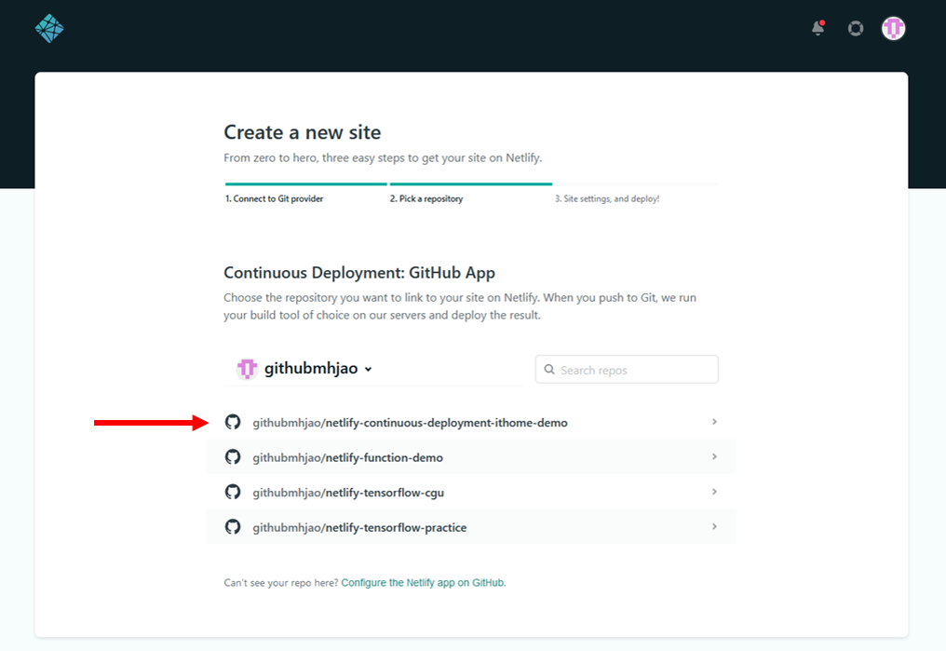Viewport: 946px width, 651px height.
Task: Expand chevron for netlify-function-demo row
Action: click(x=714, y=457)
